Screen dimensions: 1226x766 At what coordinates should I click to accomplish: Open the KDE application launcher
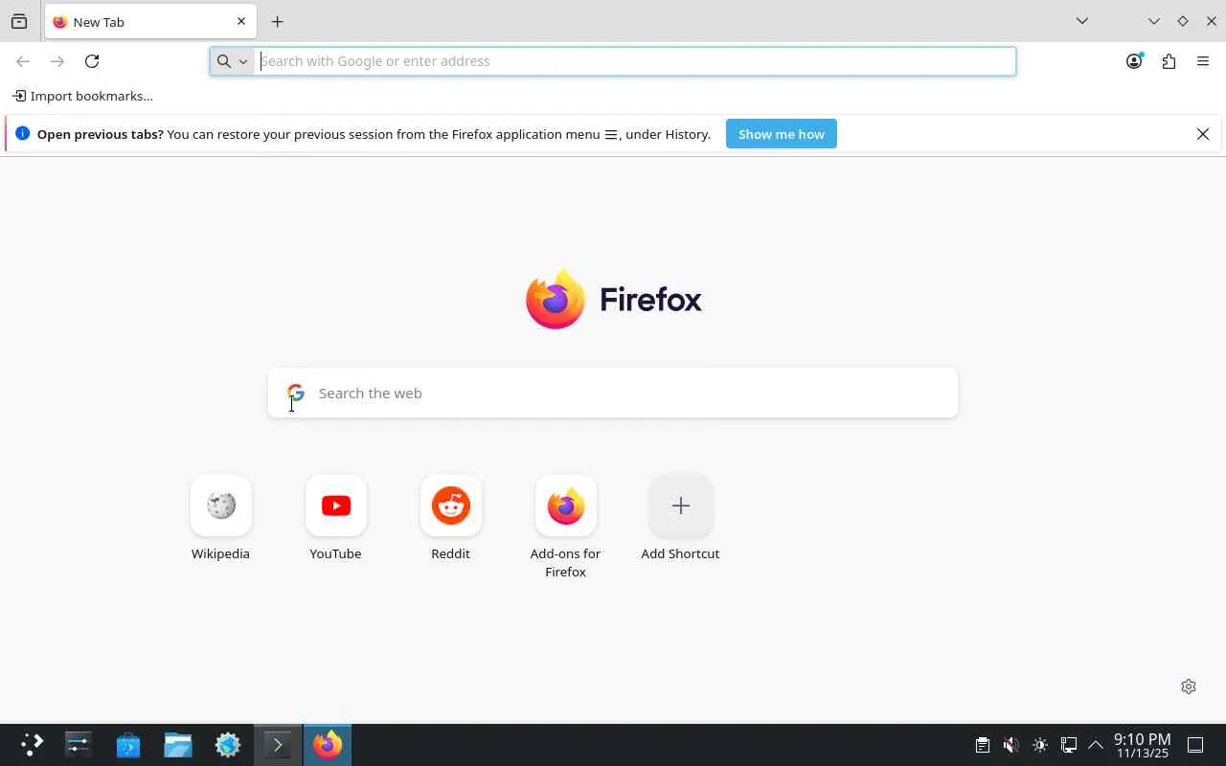pos(32,745)
